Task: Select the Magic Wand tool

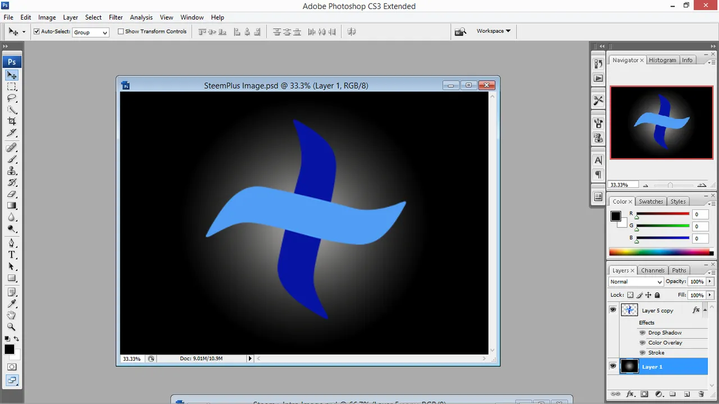Action: point(12,110)
